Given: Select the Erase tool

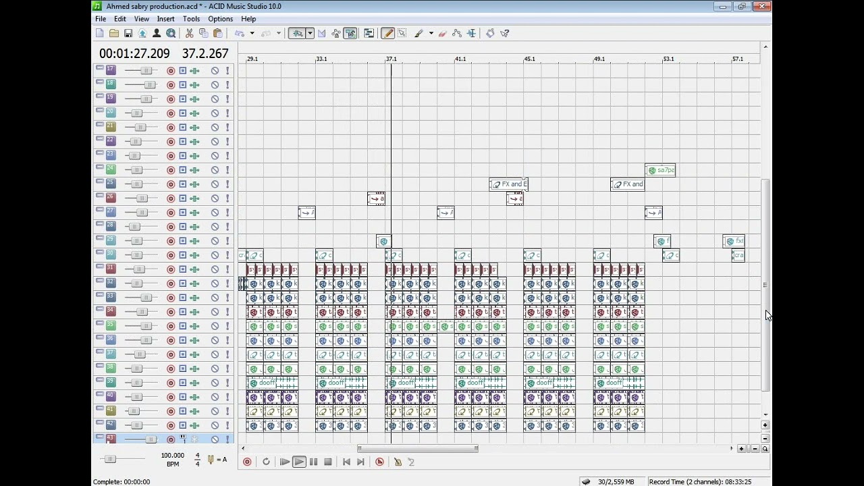Looking at the screenshot, I should 443,33.
